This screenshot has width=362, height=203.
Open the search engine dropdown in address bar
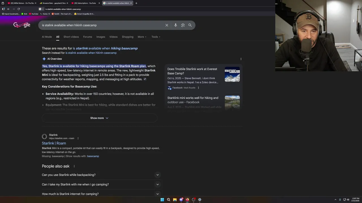click(41, 9)
